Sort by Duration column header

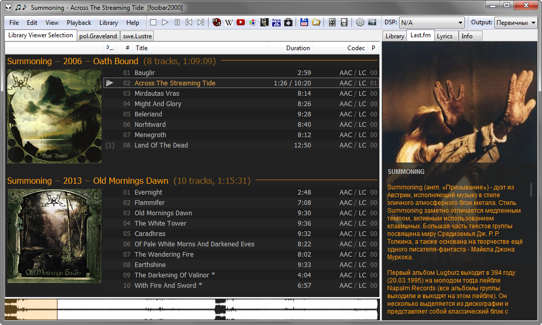coord(290,48)
